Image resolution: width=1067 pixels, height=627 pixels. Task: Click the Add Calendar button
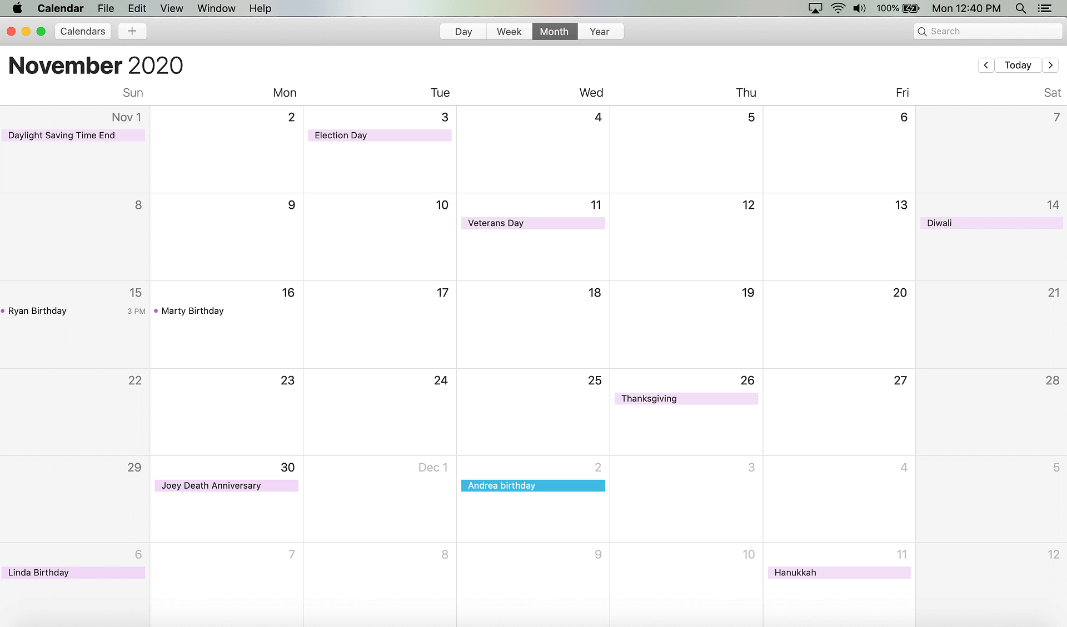(x=131, y=31)
